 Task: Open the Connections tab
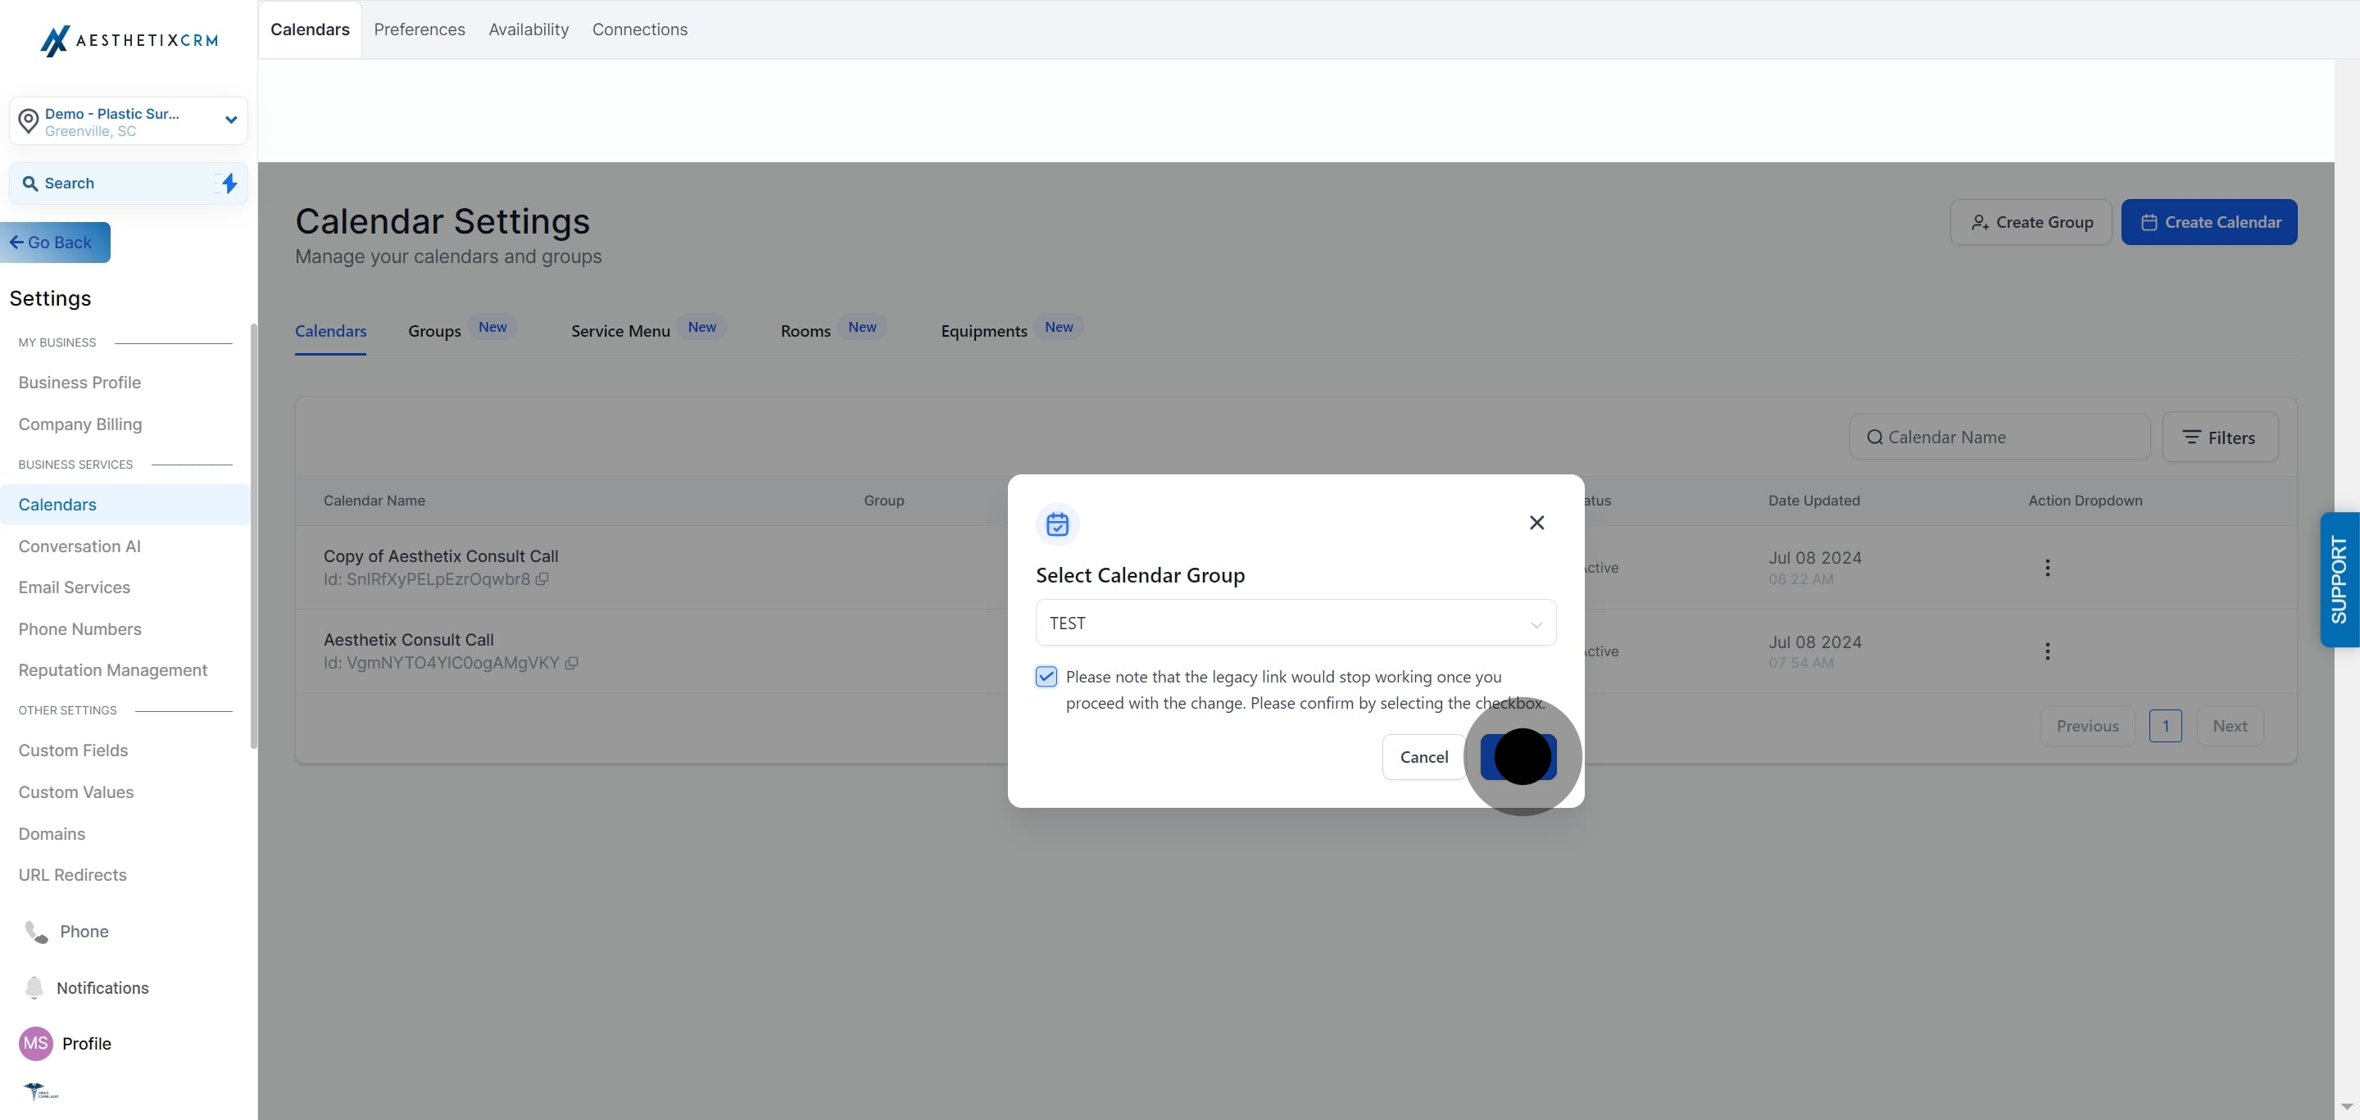[639, 29]
